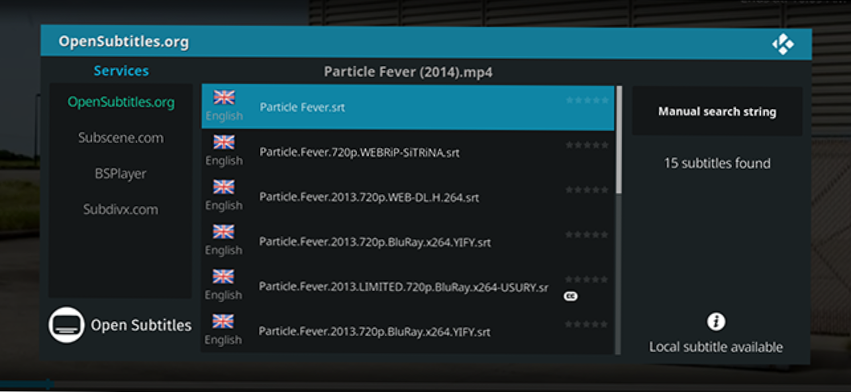Click the Local subtitle available label
This screenshot has height=392, width=851.
point(716,347)
